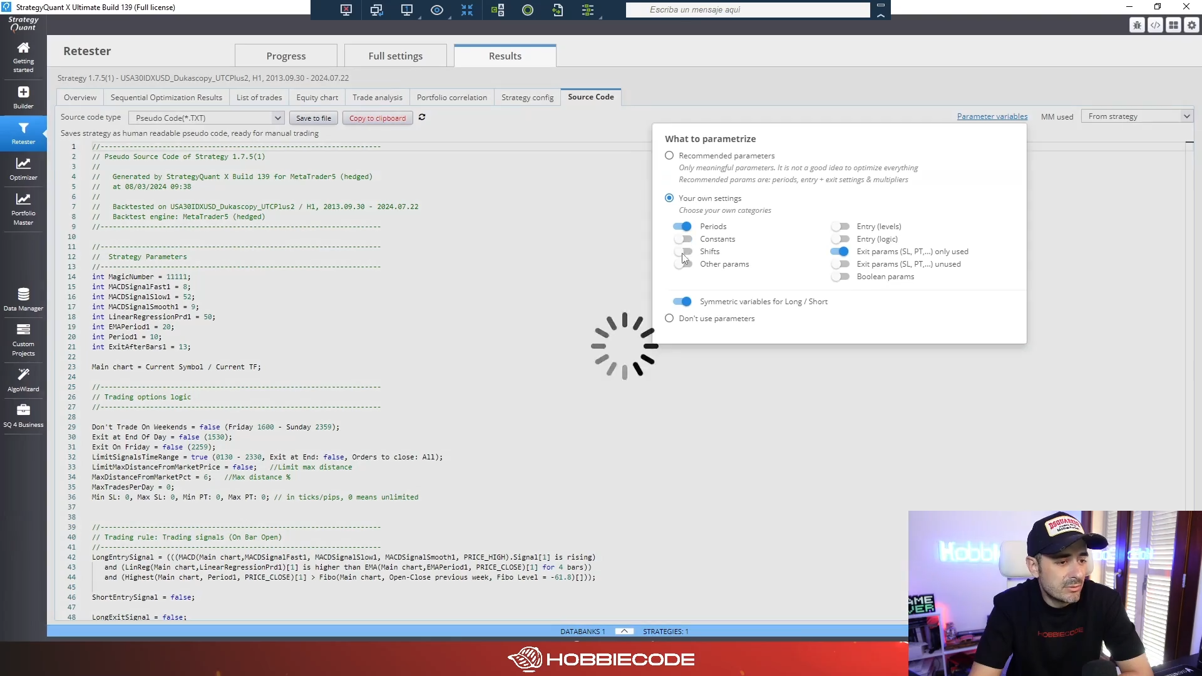Screen dimensions: 1202x676
Task: Click the eye view icon in remote toolbar
Action: (437, 10)
